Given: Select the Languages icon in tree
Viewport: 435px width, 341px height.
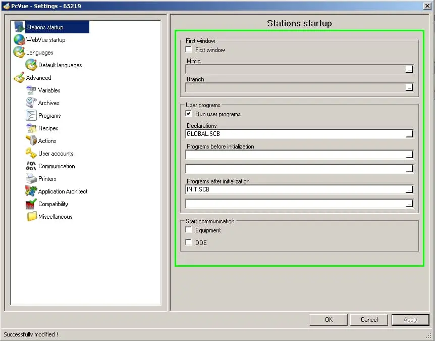Looking at the screenshot, I should [19, 53].
